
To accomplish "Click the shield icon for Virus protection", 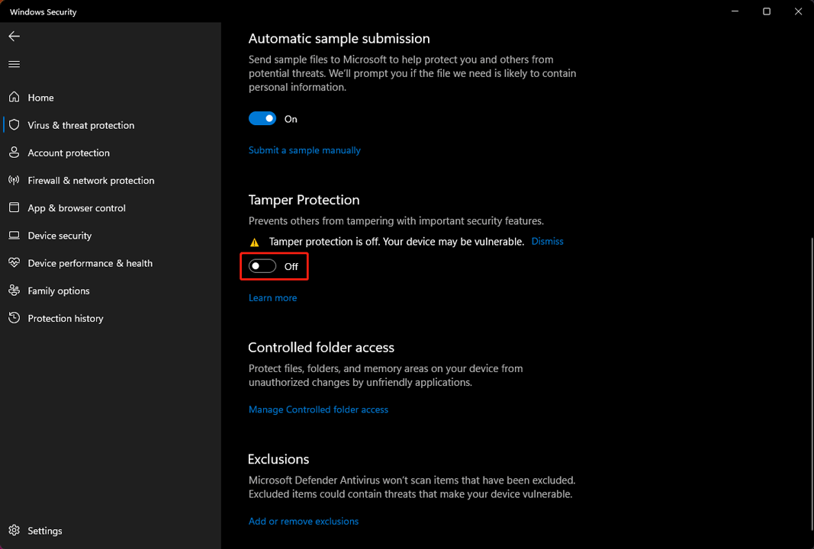I will click(x=14, y=124).
